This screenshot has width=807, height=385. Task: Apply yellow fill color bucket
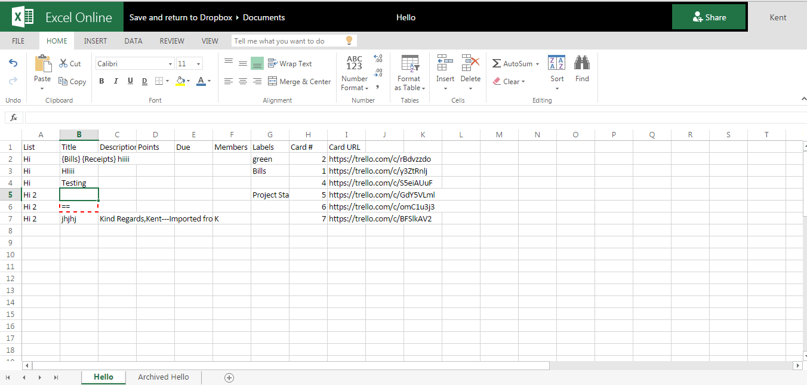[180, 81]
